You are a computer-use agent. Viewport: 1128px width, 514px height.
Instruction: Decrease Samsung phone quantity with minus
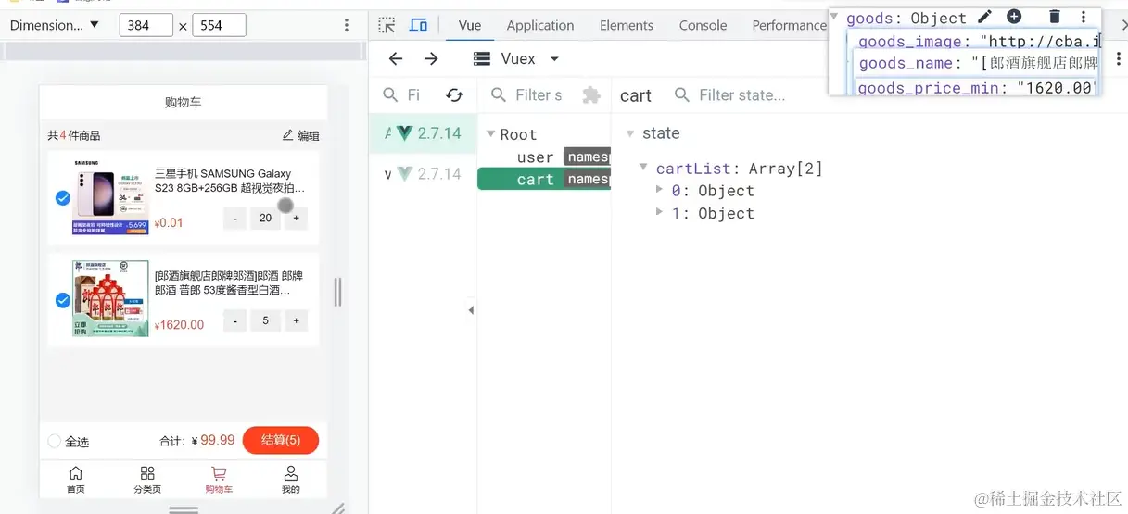pyautogui.click(x=235, y=219)
